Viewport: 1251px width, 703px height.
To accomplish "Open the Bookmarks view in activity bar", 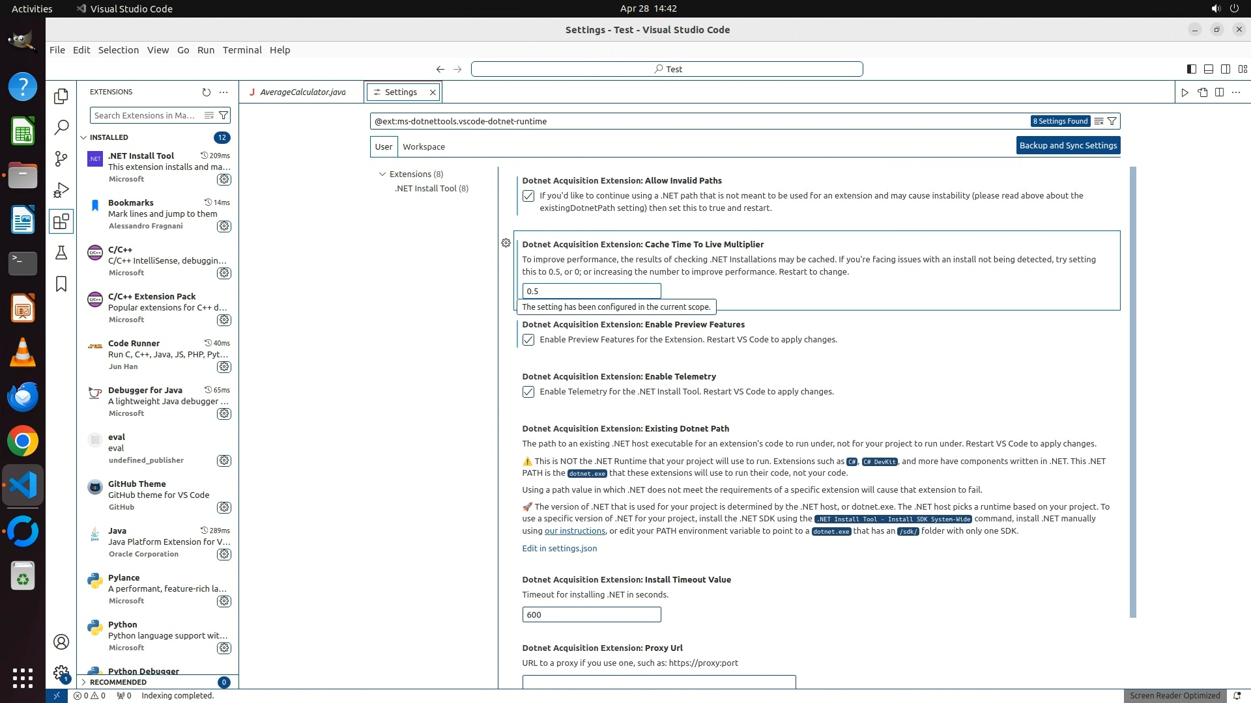I will tap(61, 284).
